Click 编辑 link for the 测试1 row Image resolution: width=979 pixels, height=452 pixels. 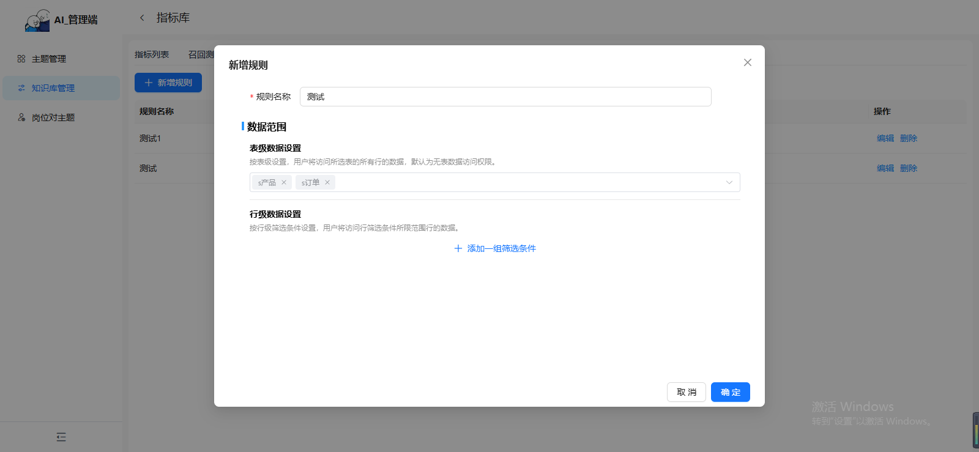[885, 138]
